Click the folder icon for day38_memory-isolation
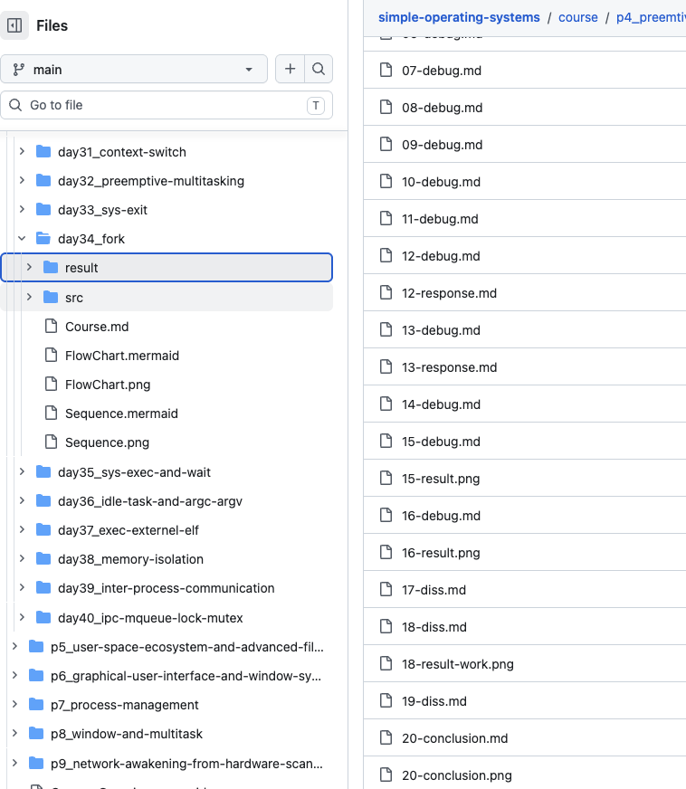This screenshot has height=789, width=686. click(x=43, y=559)
